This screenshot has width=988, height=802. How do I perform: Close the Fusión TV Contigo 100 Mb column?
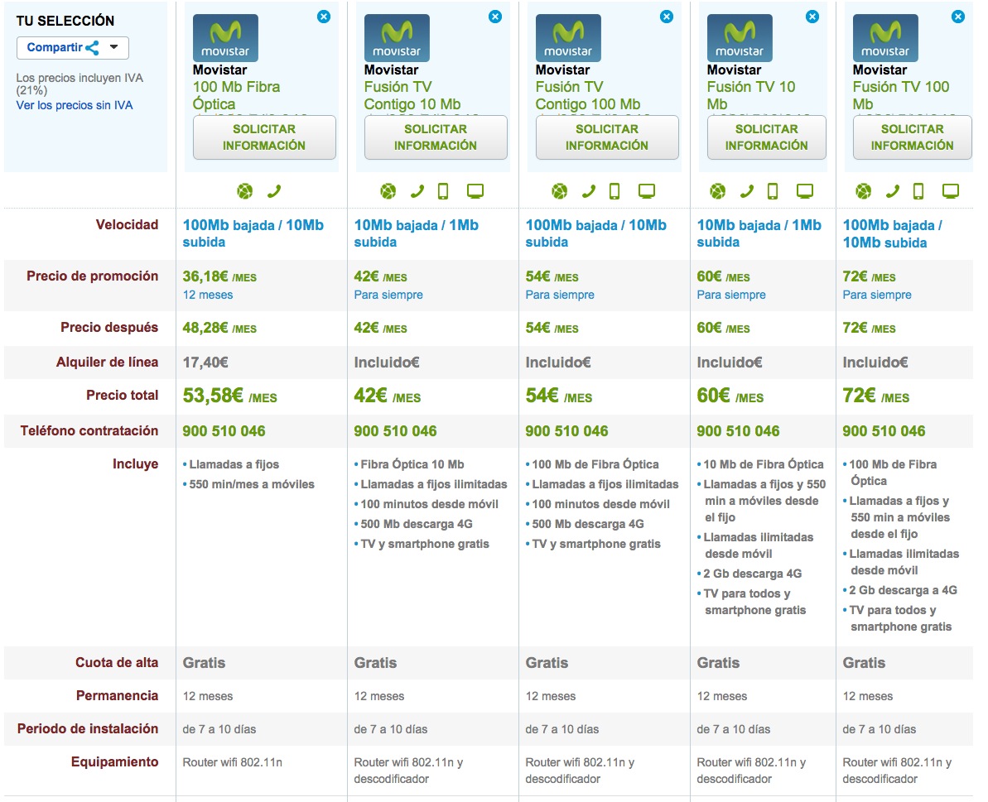(667, 17)
